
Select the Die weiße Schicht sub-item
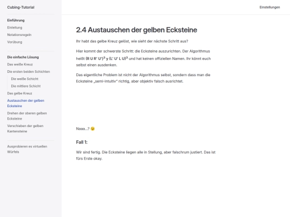pos(25,79)
